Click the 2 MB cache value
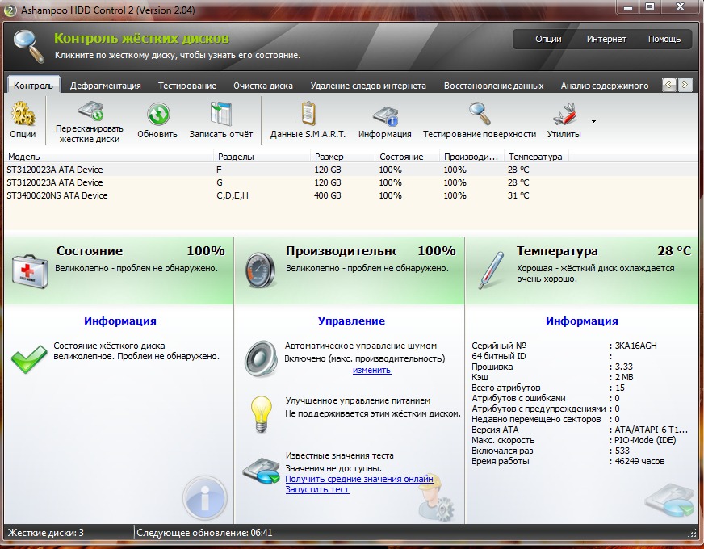The image size is (704, 549). click(624, 377)
